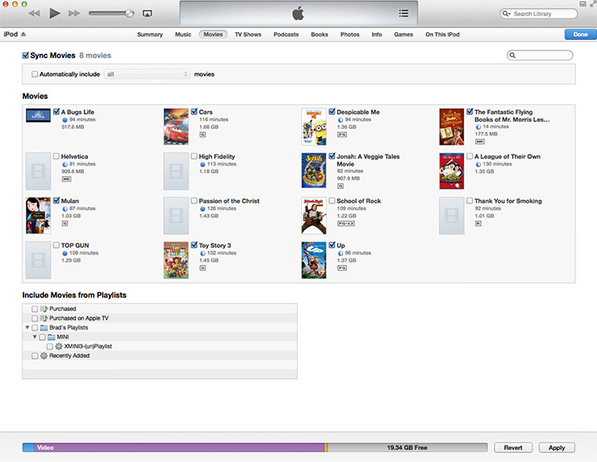597x462 pixels.
Task: Click the A Bugs Life thumbnail
Action: [38, 115]
